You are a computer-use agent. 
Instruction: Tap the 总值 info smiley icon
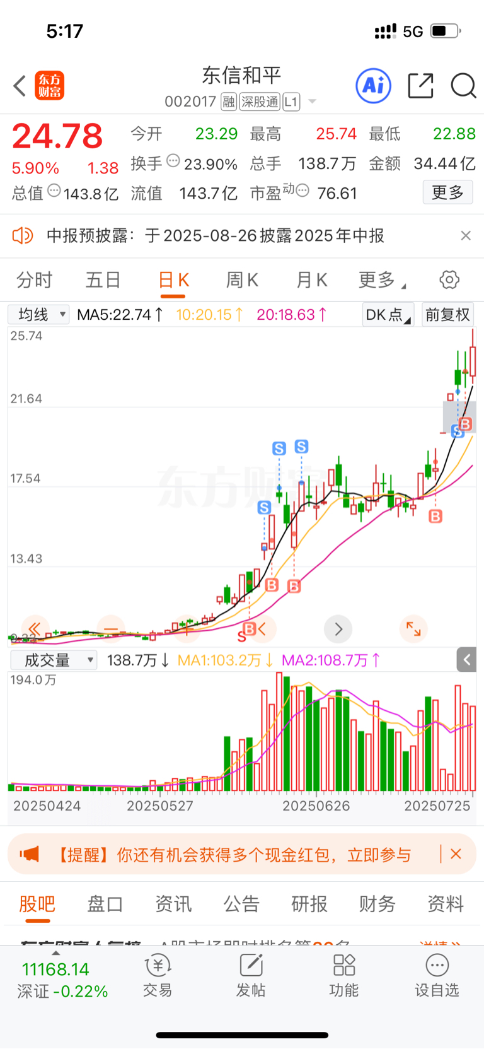(x=54, y=190)
